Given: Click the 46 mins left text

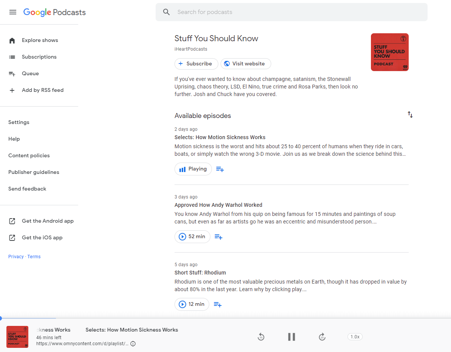Looking at the screenshot, I should pos(49,337).
